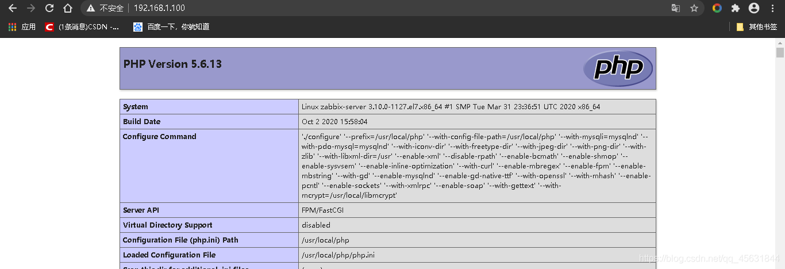Click the scrollbar up arrow
Image resolution: width=785 pixels, height=269 pixels.
pos(780,43)
